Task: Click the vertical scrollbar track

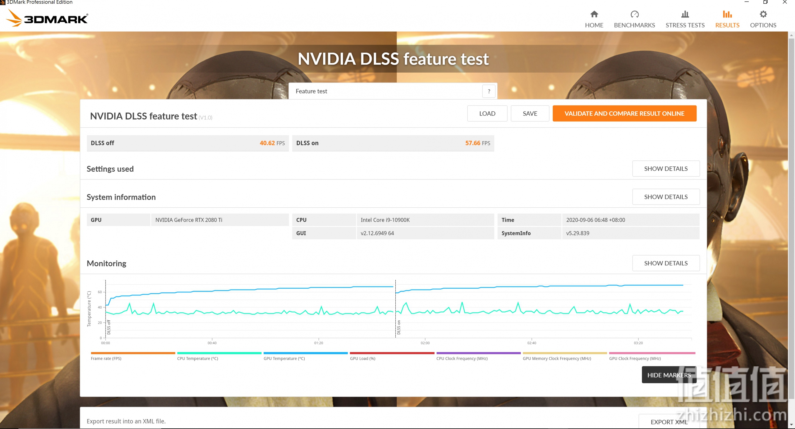Action: click(791, 230)
